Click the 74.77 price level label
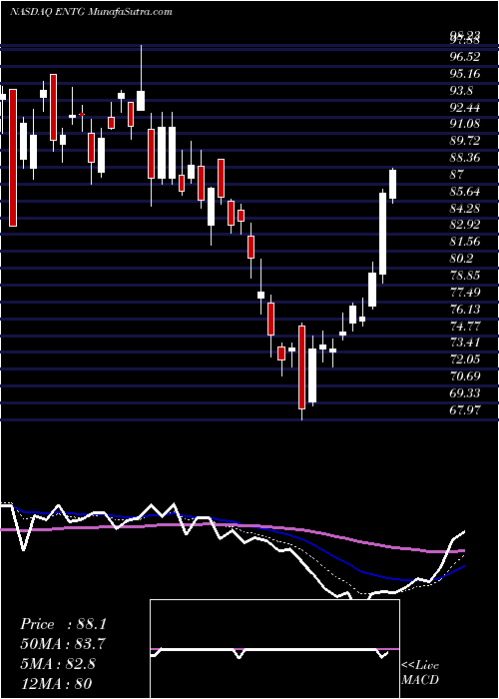This screenshot has height=699, width=499. pos(465,326)
